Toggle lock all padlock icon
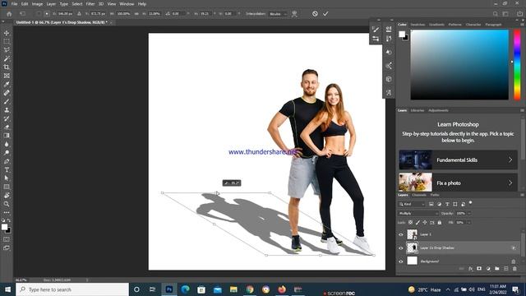Viewport: 526px width, 296px height. (x=440, y=222)
